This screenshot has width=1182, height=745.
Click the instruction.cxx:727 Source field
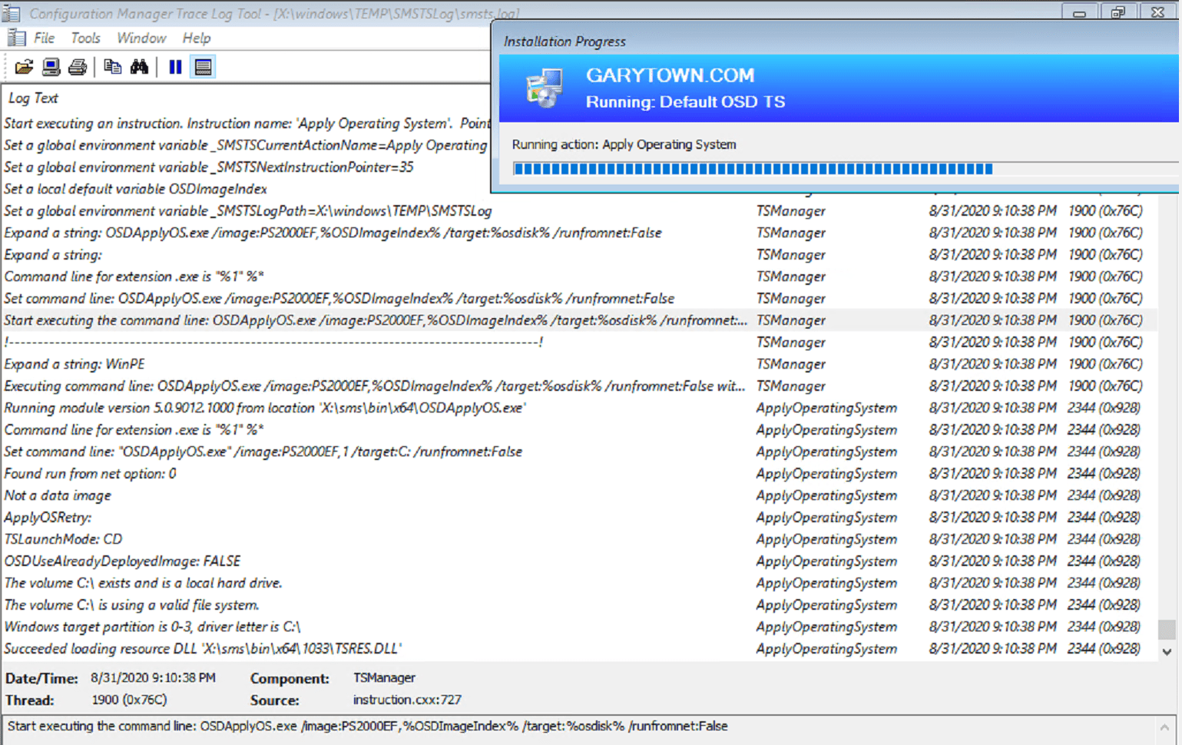click(x=406, y=700)
